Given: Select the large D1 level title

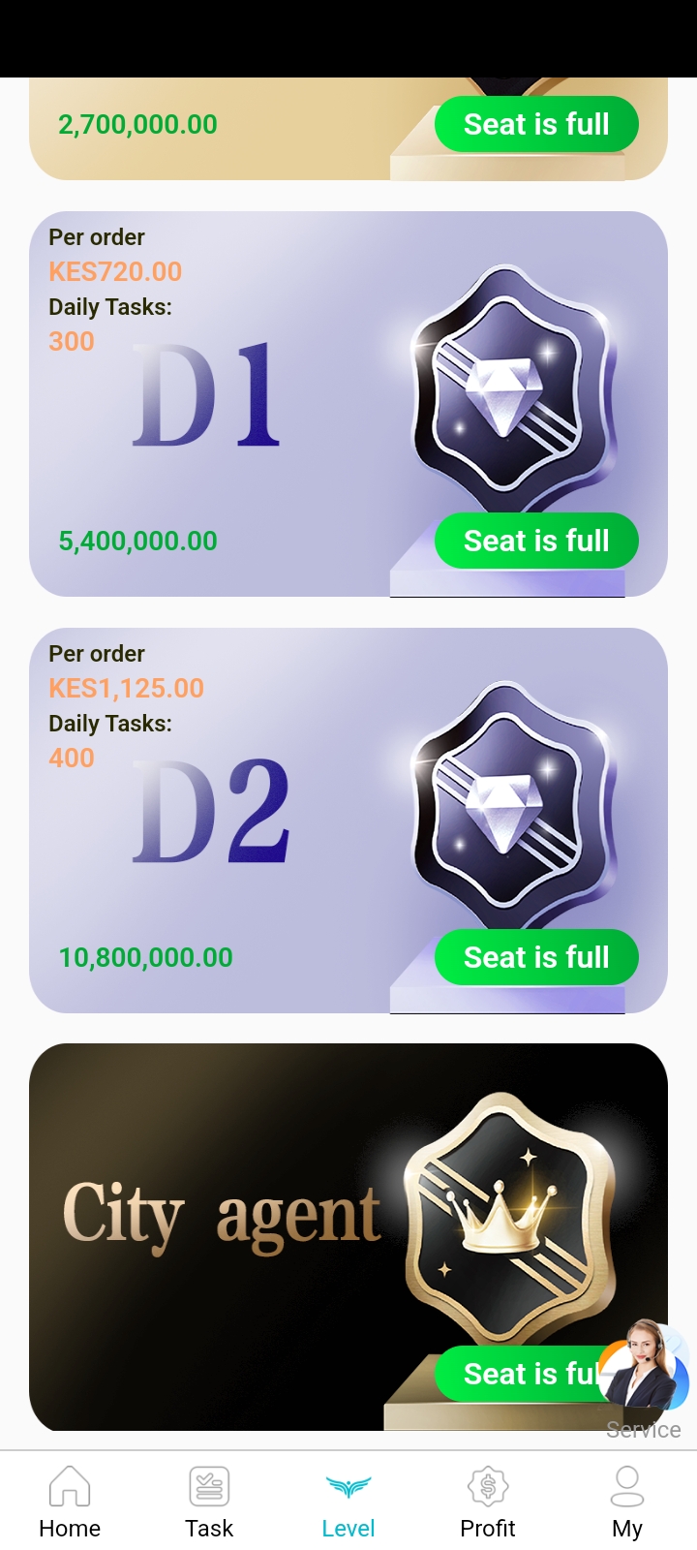Looking at the screenshot, I should 207,395.
